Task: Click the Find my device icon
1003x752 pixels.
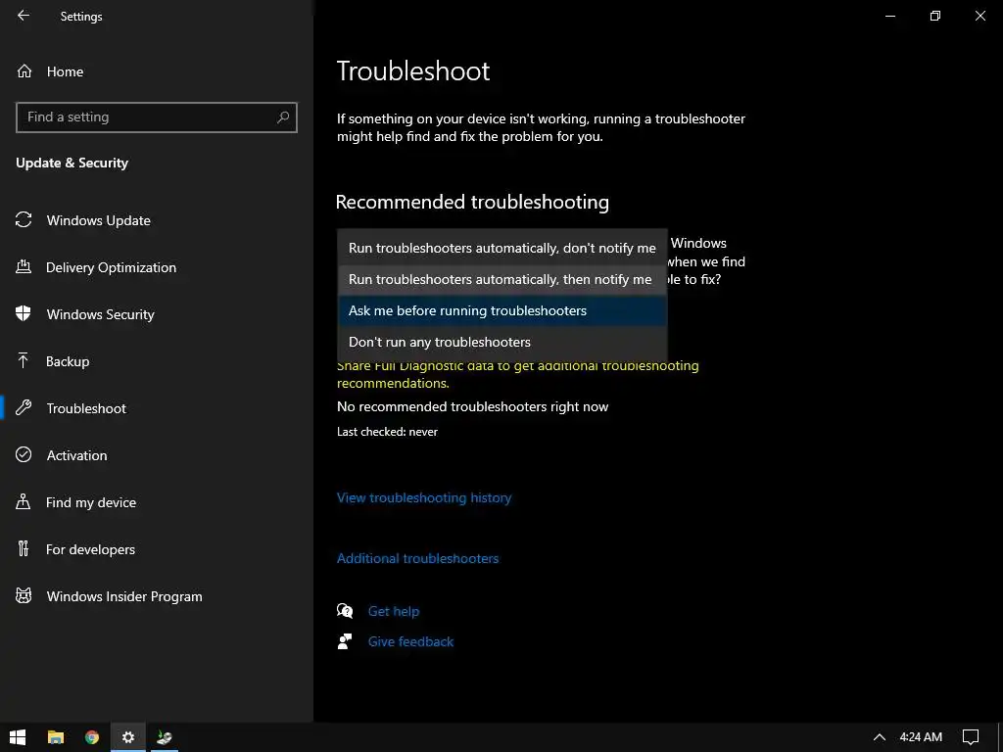Action: click(24, 501)
